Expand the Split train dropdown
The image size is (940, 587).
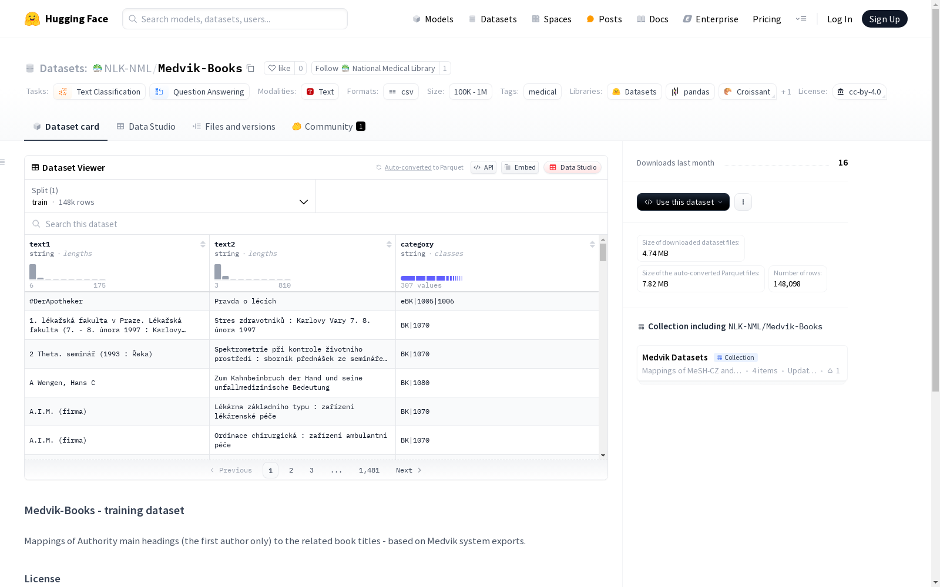(x=170, y=196)
